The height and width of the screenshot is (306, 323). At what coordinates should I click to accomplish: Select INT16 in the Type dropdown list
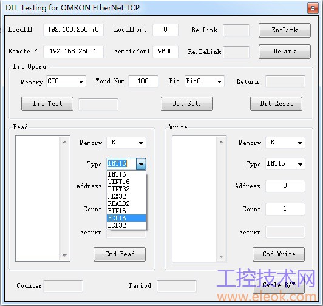coord(126,174)
